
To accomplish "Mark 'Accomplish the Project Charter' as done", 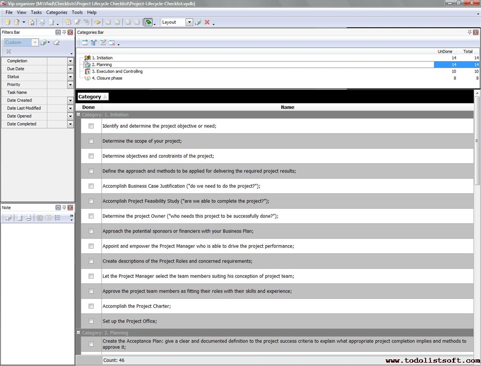I will (x=91, y=306).
